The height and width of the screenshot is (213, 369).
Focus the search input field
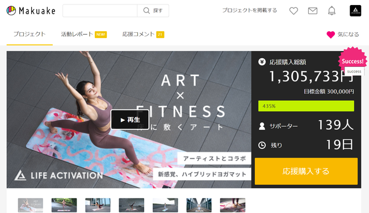click(x=100, y=11)
